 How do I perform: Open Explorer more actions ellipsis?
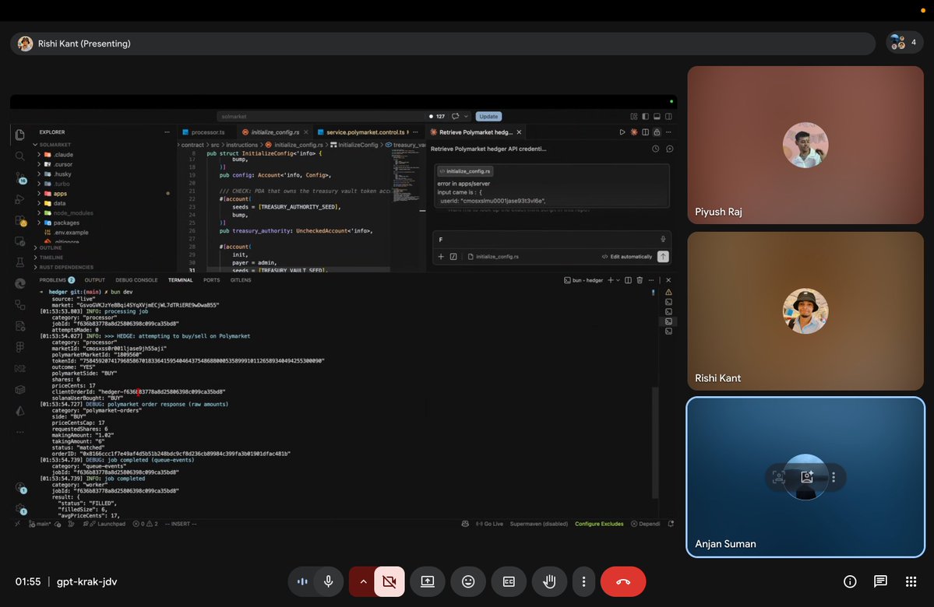coord(167,132)
